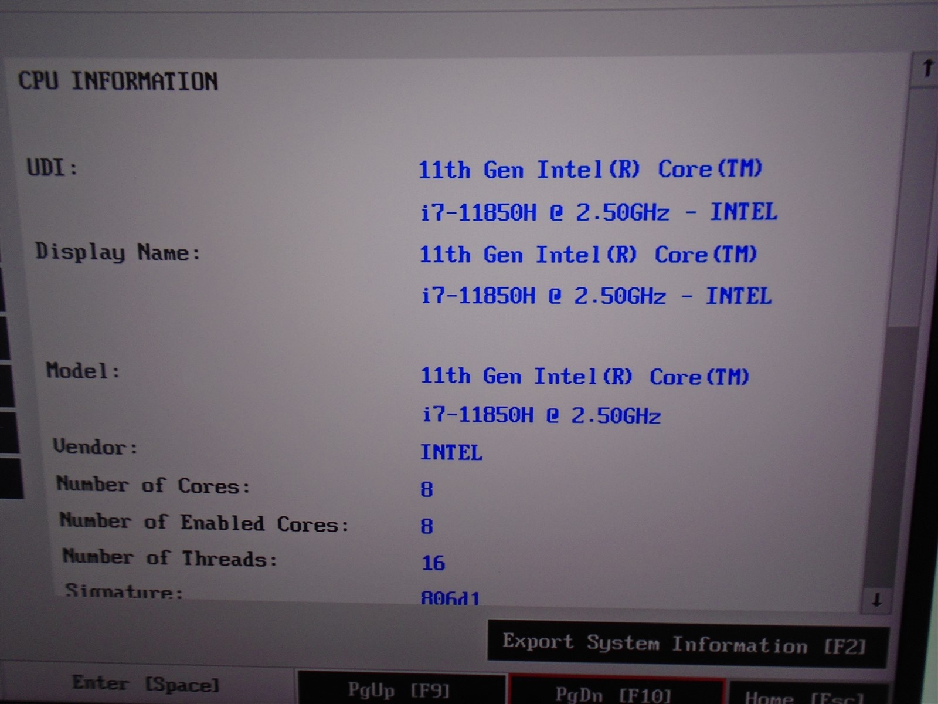Click the signature value 806d1

pos(450,598)
